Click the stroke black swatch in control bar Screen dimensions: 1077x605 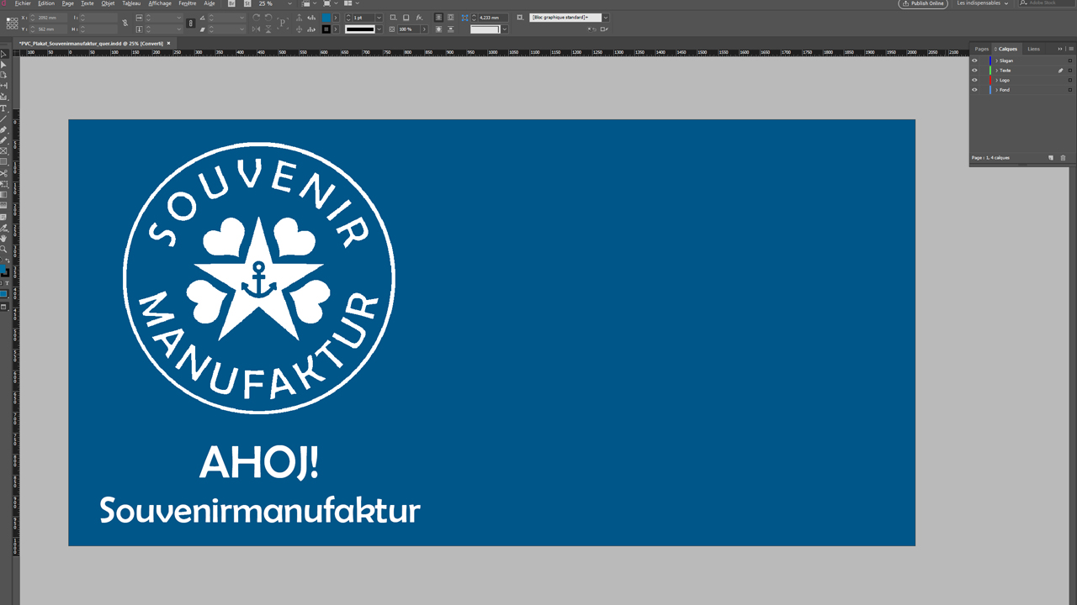point(326,29)
